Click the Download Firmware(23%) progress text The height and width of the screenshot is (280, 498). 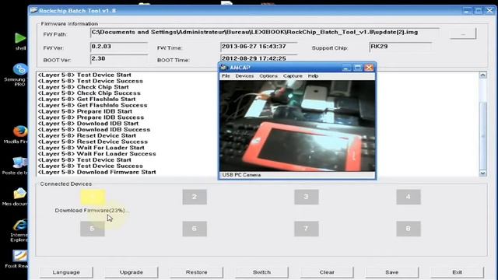click(92, 211)
